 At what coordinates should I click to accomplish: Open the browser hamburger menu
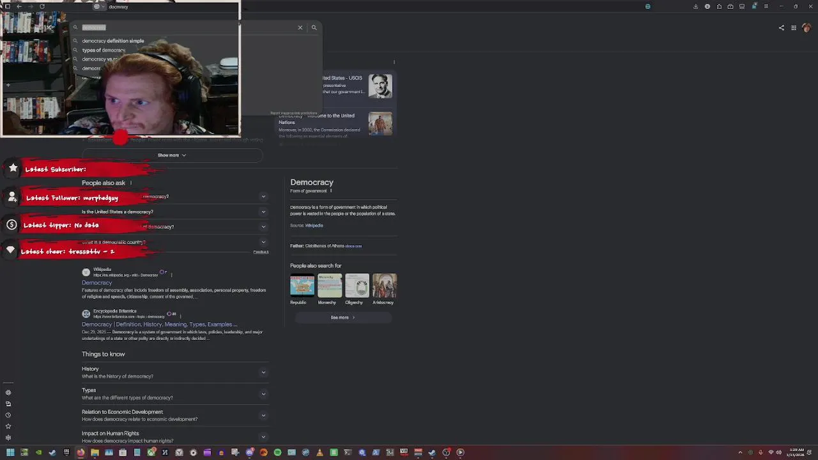(766, 6)
